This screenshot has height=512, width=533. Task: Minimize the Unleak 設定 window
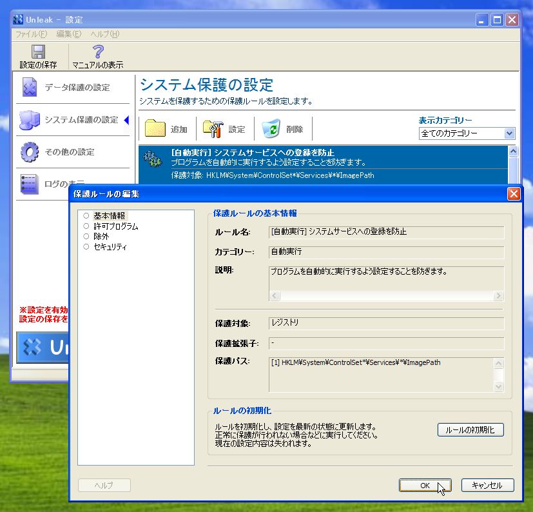[481, 20]
